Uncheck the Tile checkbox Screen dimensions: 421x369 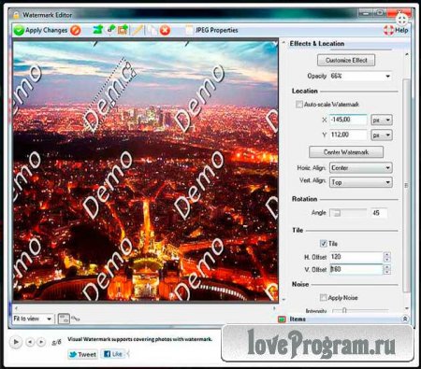click(x=324, y=244)
